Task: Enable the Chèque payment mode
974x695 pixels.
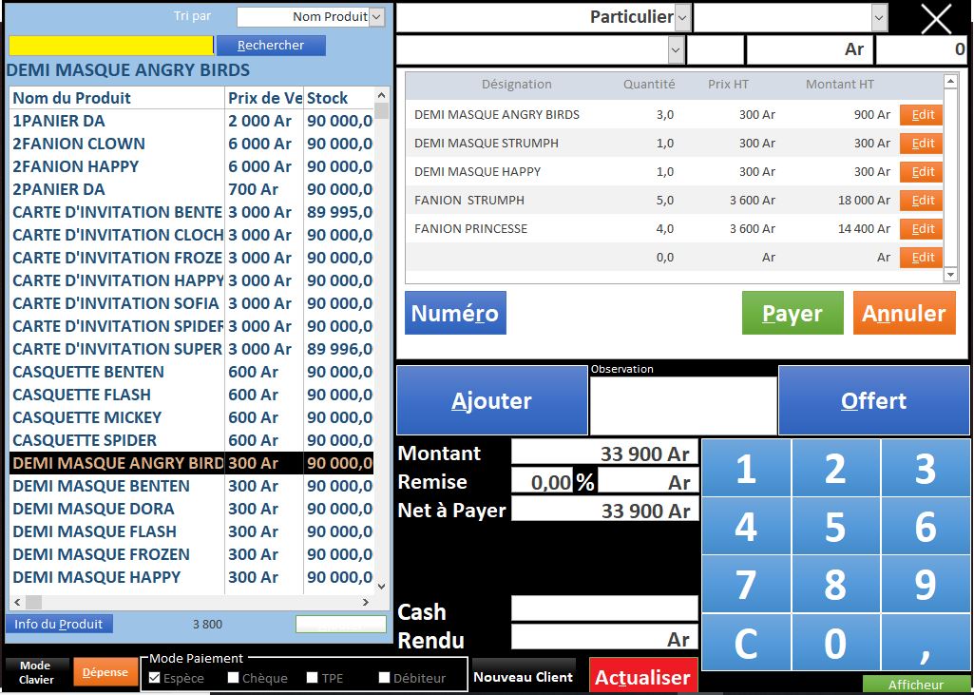Action: pos(234,678)
